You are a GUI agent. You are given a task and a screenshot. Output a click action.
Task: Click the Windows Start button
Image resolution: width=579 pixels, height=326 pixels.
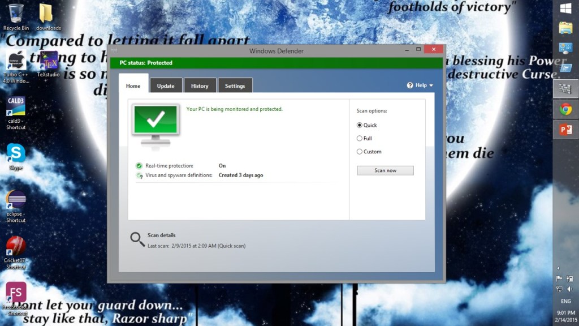click(x=565, y=8)
